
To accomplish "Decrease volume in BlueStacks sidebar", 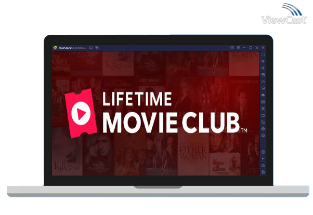I will tap(263, 68).
